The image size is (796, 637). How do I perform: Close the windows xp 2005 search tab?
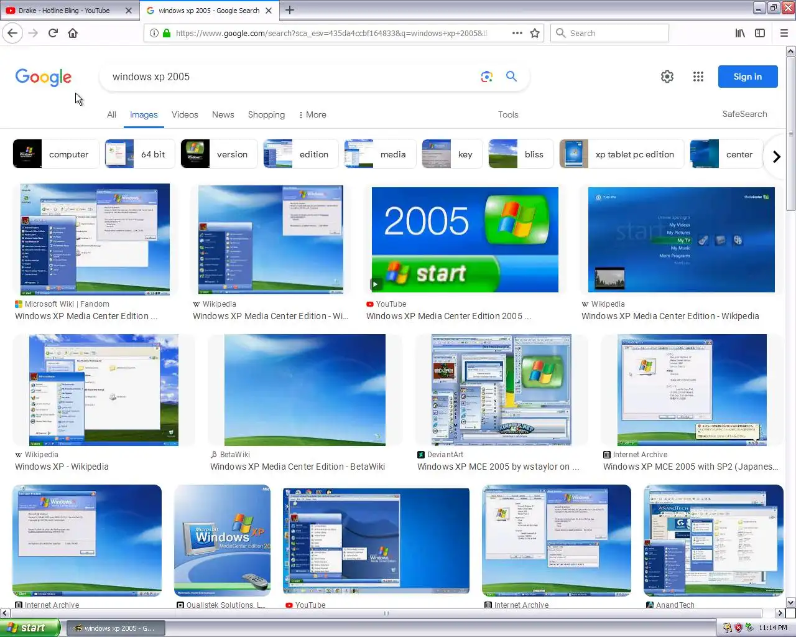pyautogui.click(x=269, y=11)
